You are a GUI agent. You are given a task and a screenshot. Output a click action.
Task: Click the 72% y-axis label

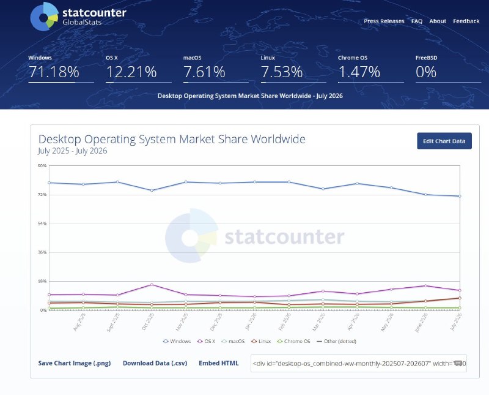(x=42, y=195)
